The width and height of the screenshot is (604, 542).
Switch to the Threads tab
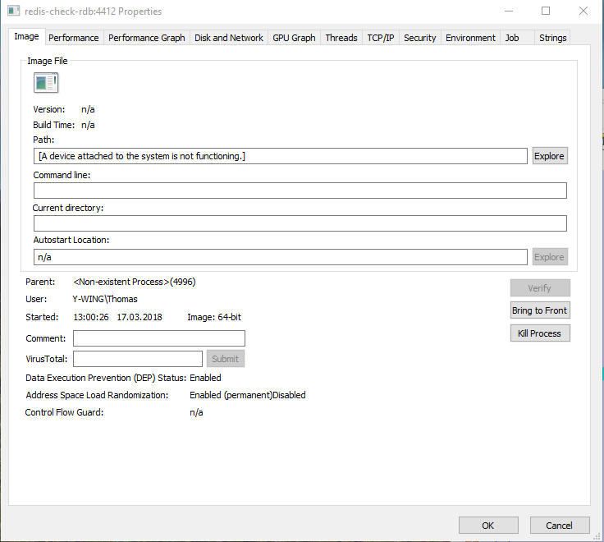341,38
